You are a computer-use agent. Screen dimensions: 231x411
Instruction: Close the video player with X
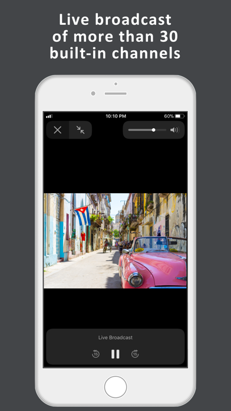[58, 130]
